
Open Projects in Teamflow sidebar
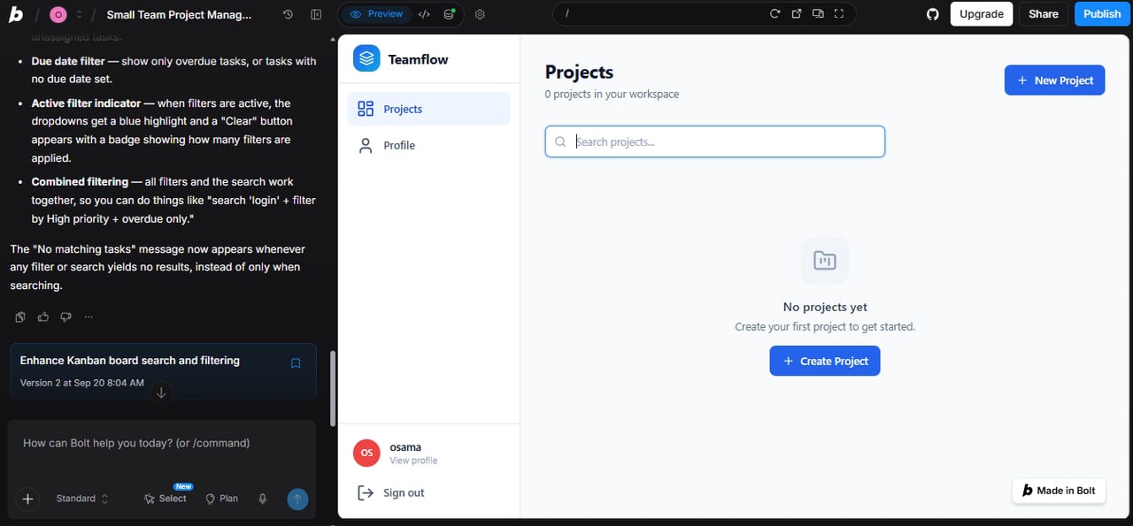pos(428,109)
